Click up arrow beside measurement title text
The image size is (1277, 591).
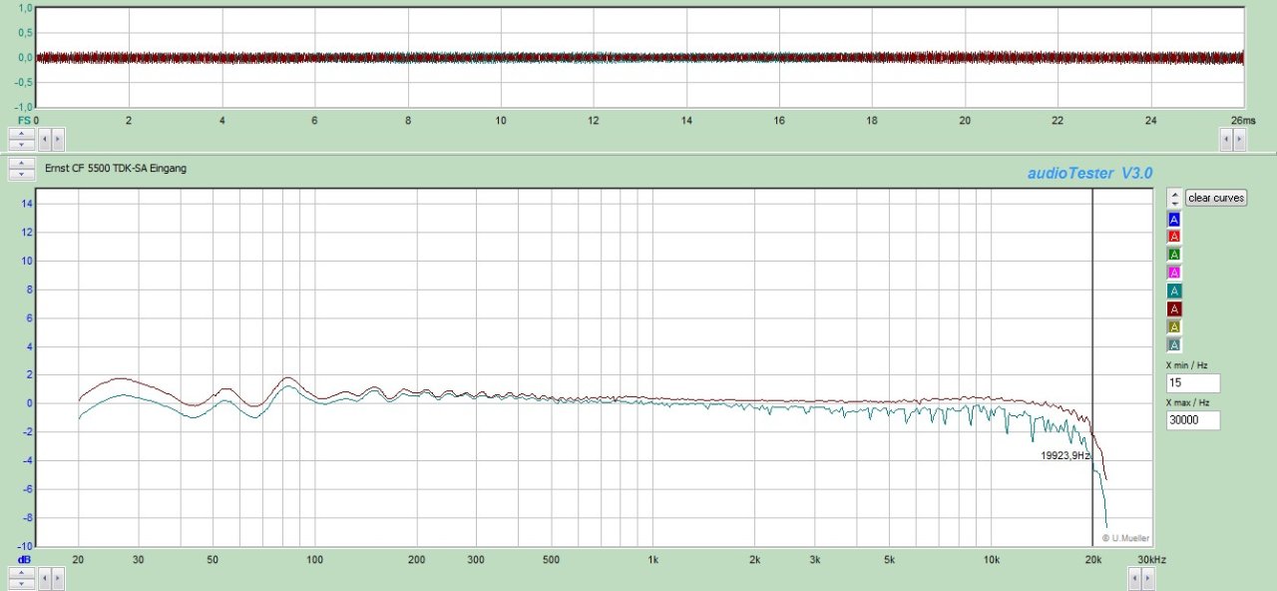[x=21, y=163]
